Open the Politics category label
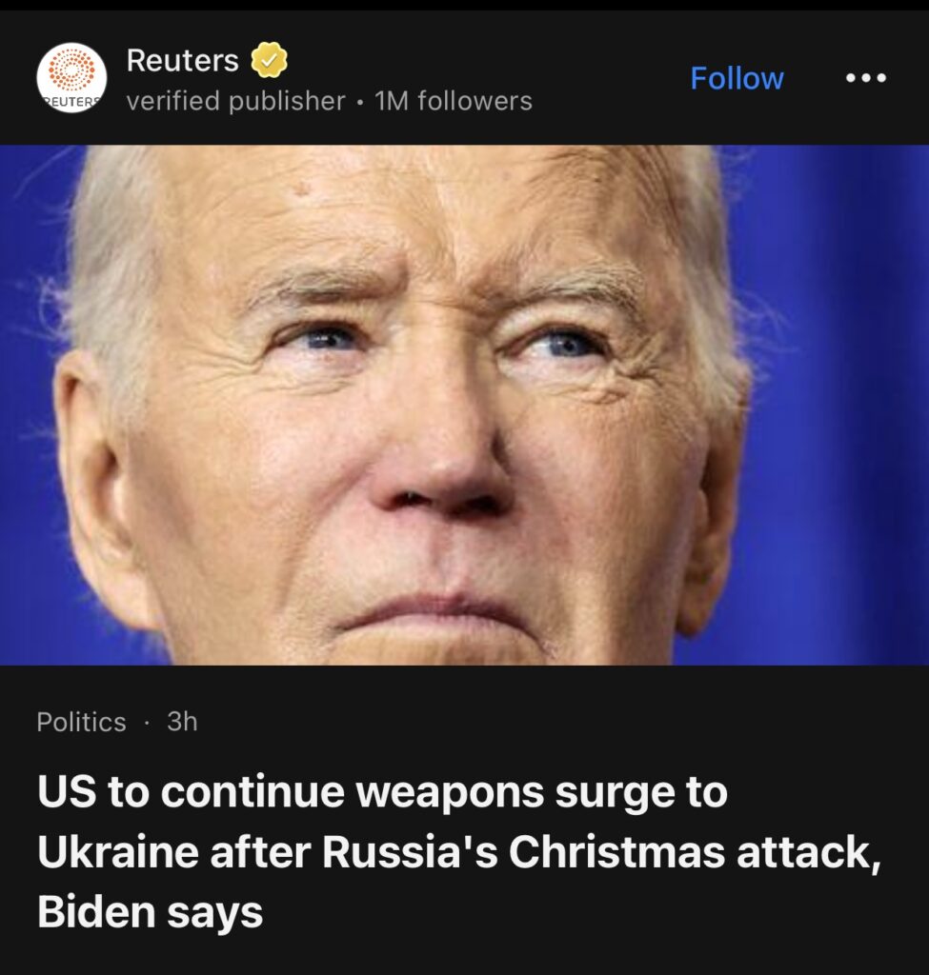This screenshot has height=975, width=929. [82, 722]
